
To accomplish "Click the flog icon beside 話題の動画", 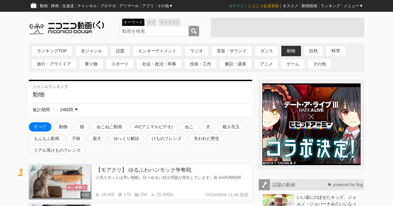I will click(264, 185).
